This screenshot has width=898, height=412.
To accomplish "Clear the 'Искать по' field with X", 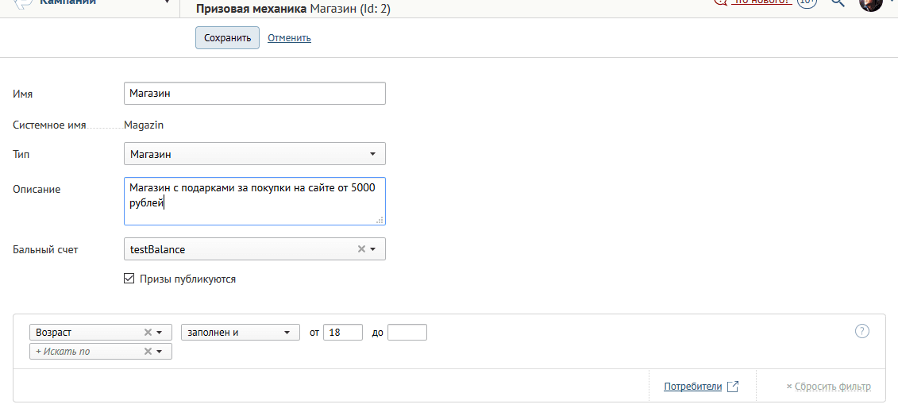I will coord(148,352).
